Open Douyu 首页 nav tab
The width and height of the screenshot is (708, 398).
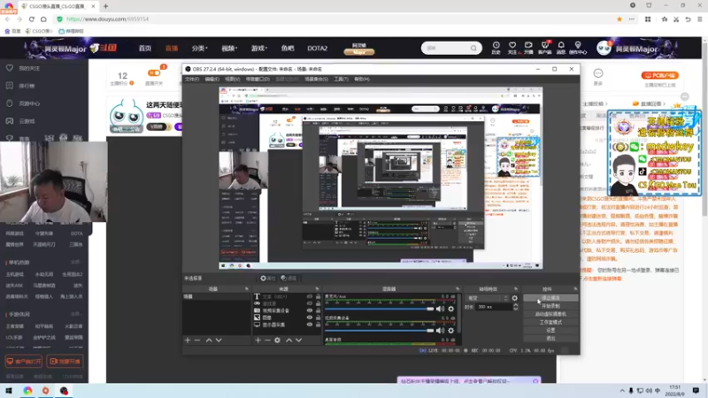pos(145,49)
